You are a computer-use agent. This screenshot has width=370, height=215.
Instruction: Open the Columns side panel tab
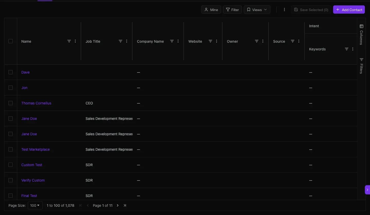[362, 34]
